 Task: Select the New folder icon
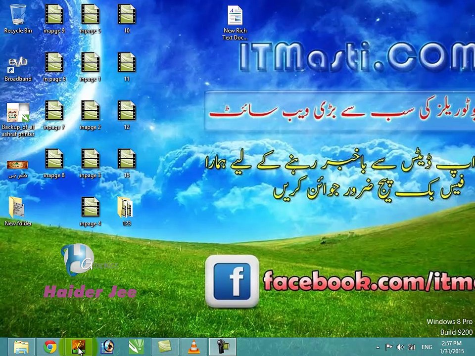pos(18,211)
